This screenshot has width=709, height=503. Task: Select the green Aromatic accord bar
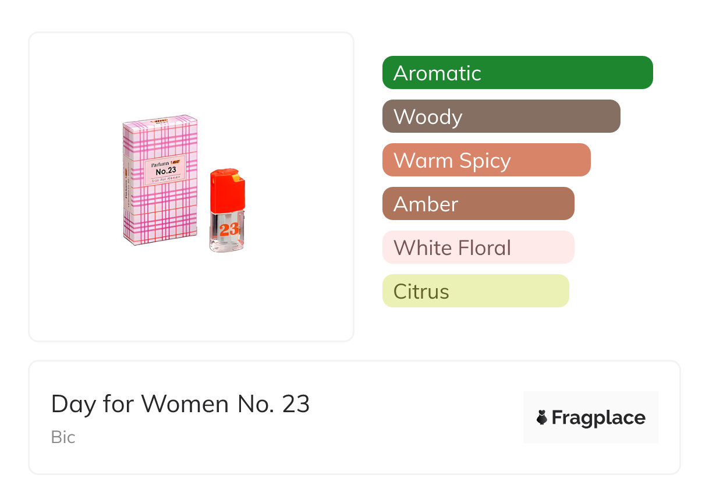pyautogui.click(x=517, y=73)
